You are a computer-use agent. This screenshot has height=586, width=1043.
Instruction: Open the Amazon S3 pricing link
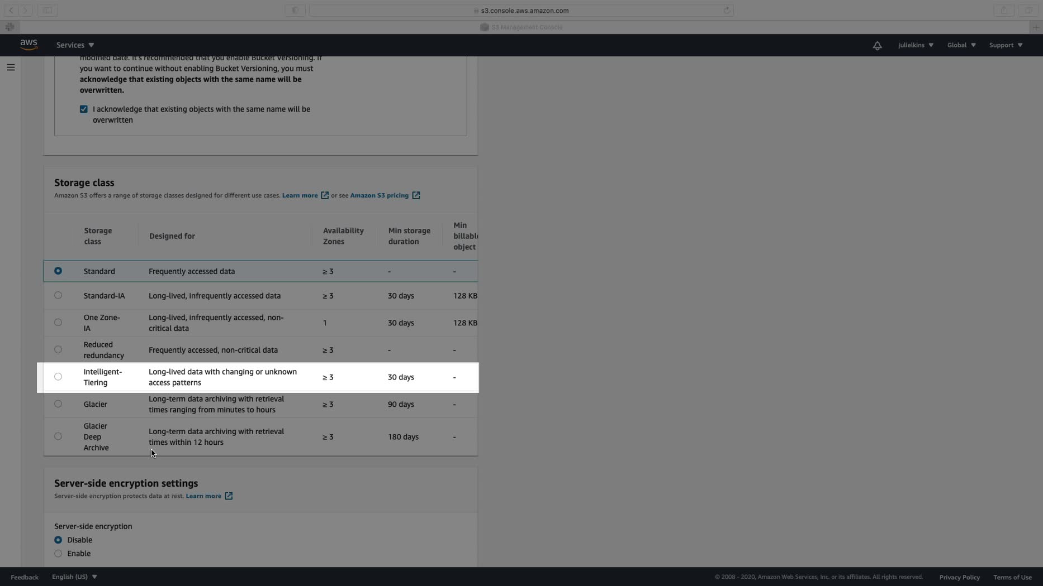379,195
